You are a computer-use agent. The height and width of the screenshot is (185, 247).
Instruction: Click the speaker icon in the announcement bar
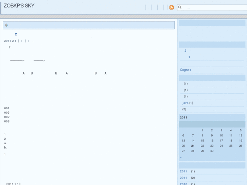coord(6,25)
